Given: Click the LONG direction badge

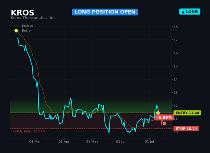Looking at the screenshot, I should 190,12.
